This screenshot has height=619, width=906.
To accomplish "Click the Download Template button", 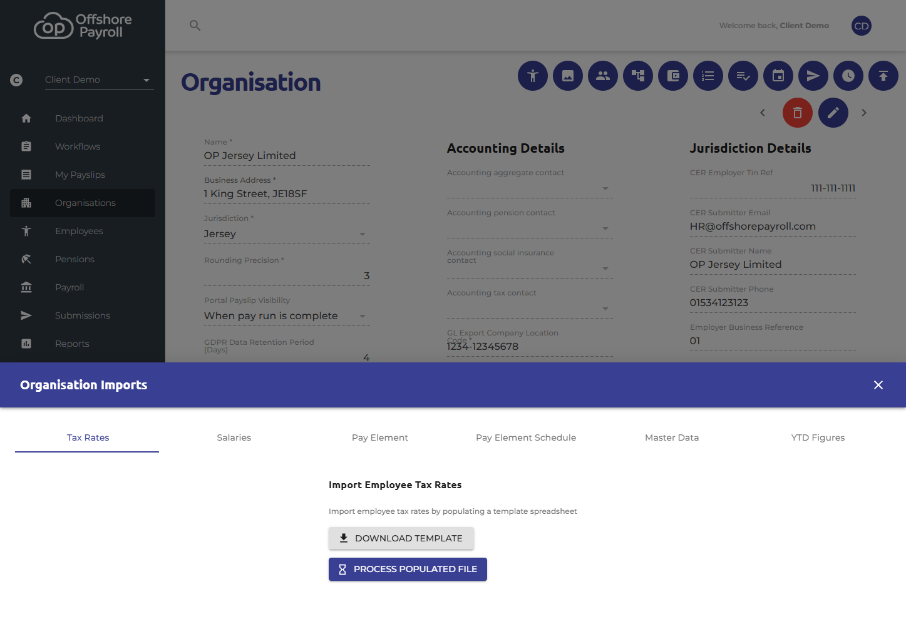I will 401,538.
